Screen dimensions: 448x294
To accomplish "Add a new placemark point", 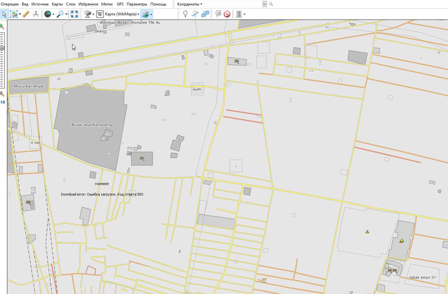I will coord(185,14).
